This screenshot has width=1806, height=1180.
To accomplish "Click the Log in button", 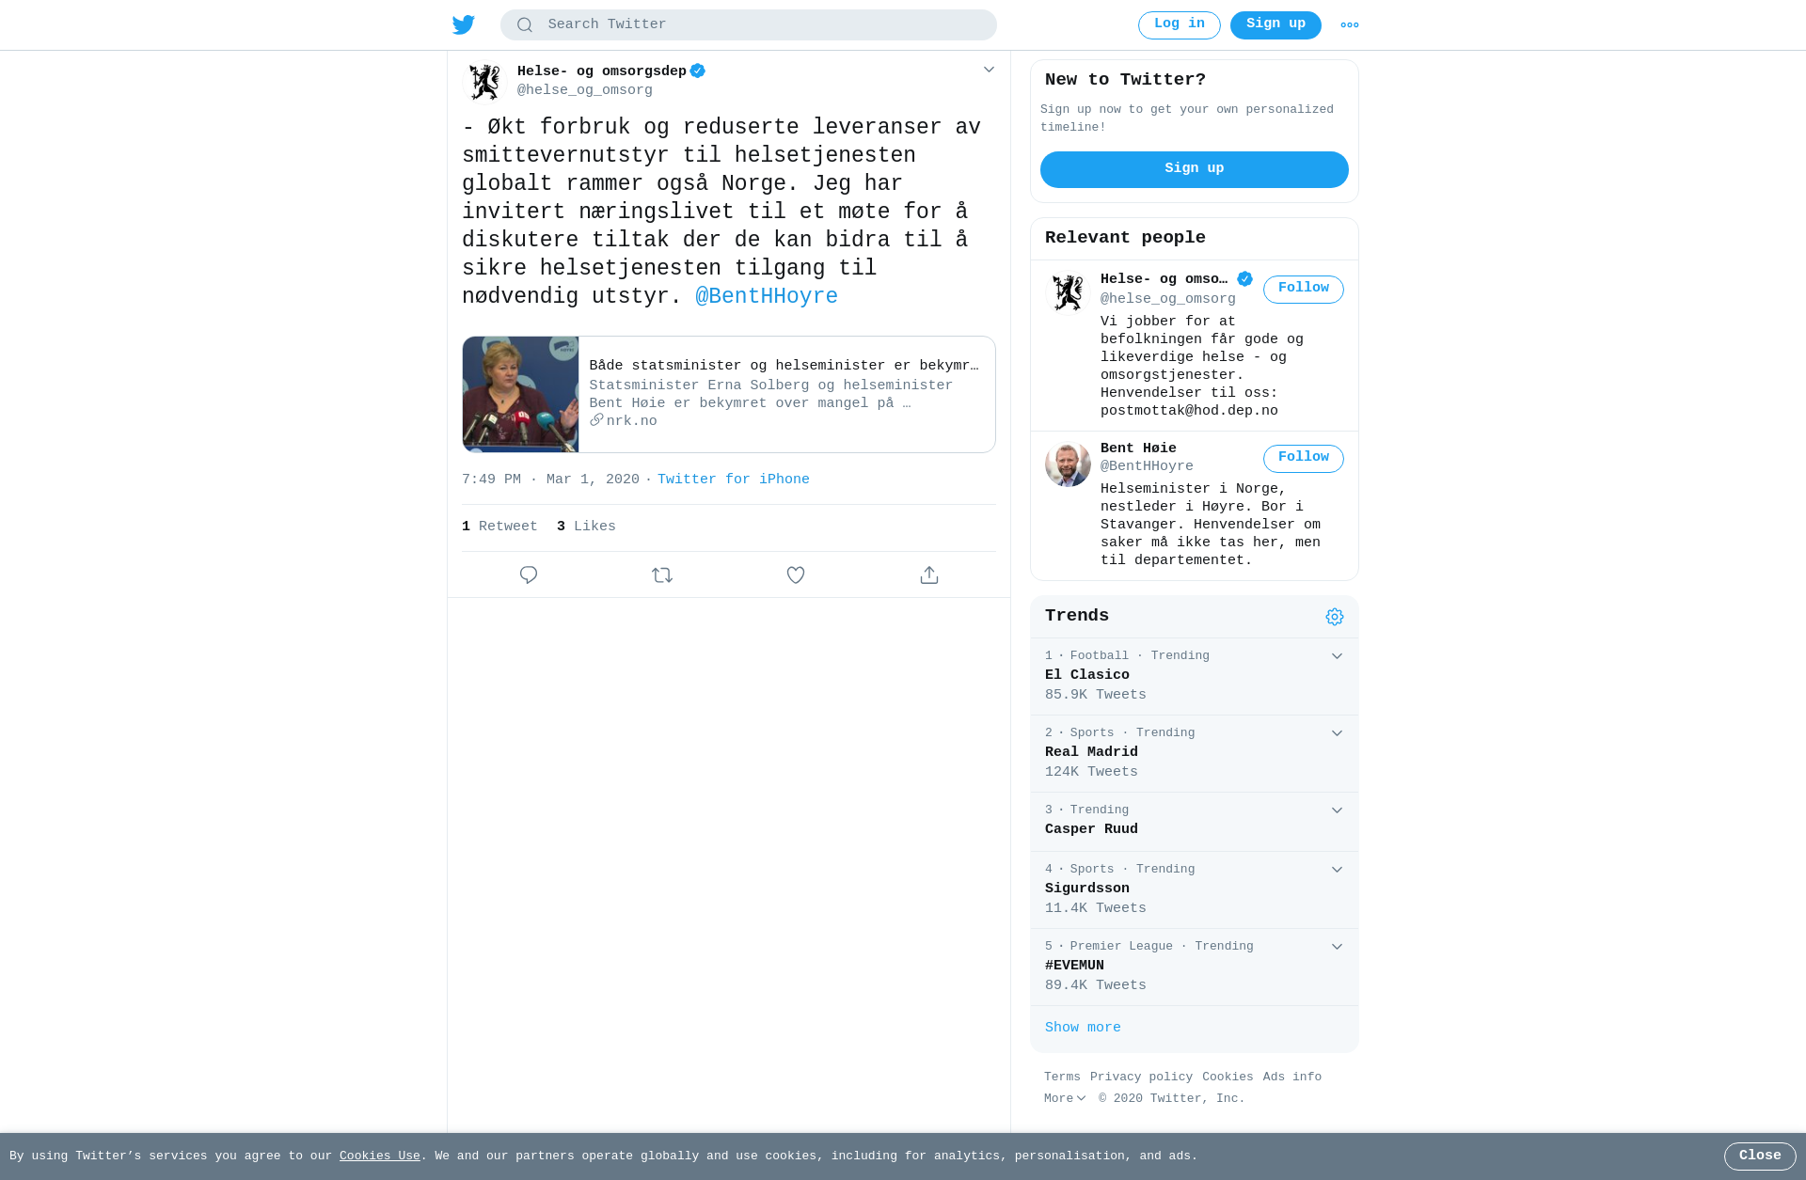I will click(x=1180, y=25).
